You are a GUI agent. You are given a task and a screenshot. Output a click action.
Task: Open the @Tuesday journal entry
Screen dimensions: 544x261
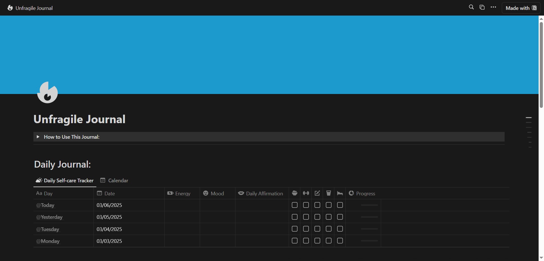pyautogui.click(x=48, y=229)
